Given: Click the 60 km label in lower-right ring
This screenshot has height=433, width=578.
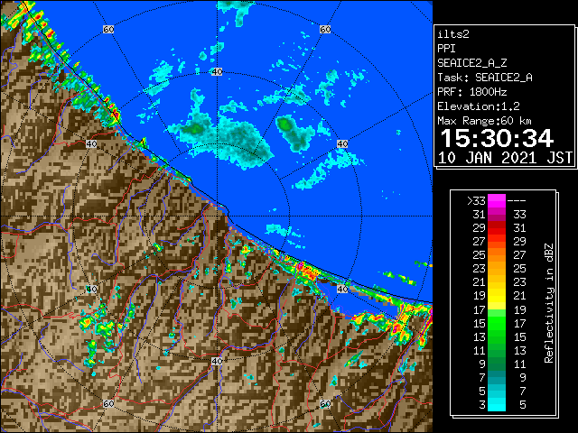Looking at the screenshot, I should point(325,403).
